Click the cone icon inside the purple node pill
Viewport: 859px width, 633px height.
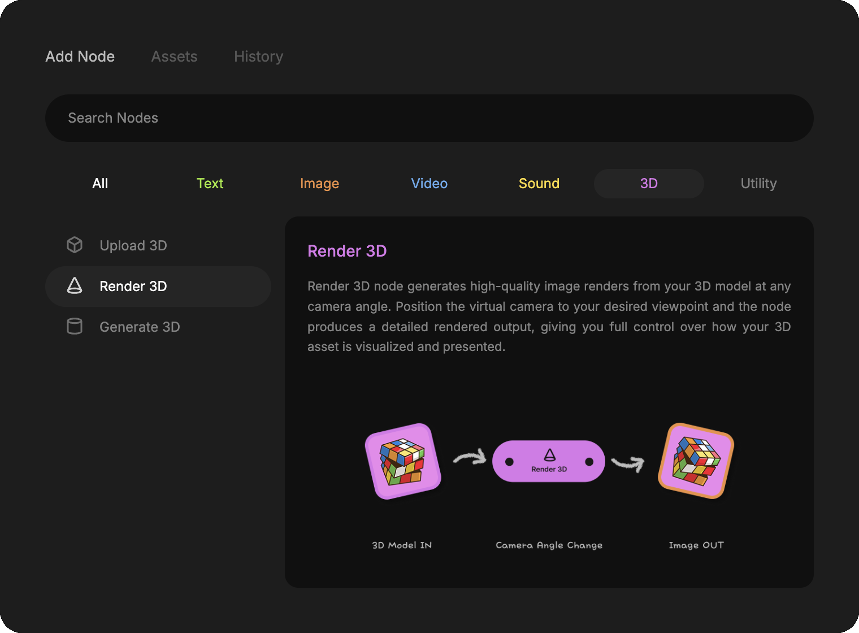click(x=549, y=455)
